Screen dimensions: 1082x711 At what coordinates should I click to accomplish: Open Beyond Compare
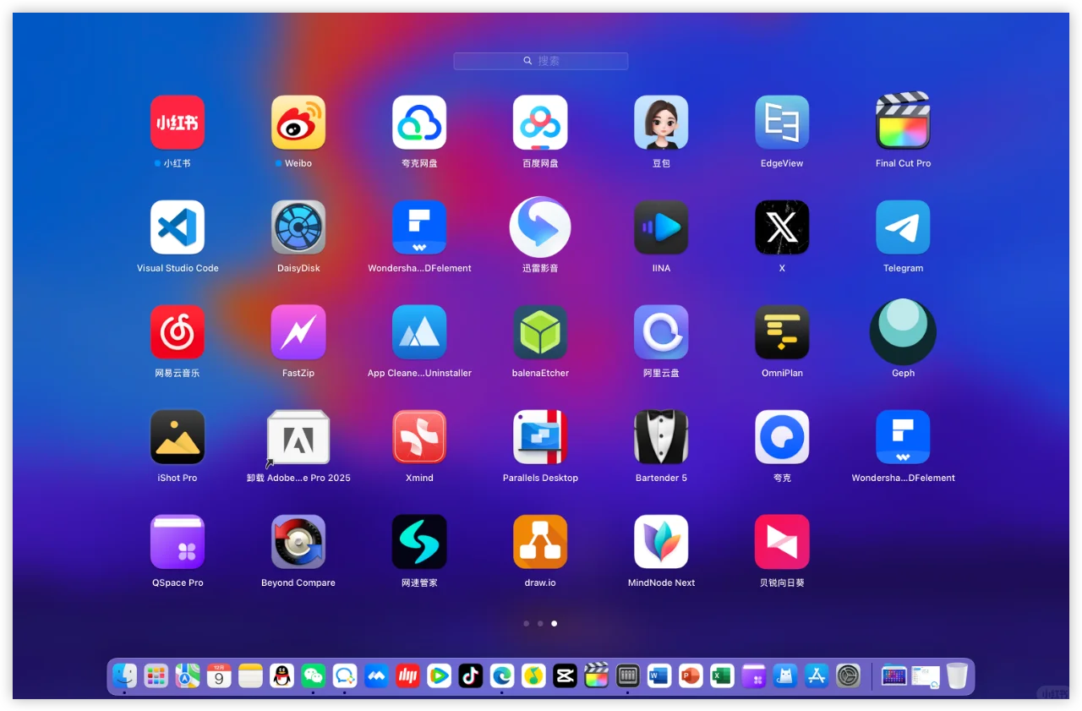click(298, 542)
